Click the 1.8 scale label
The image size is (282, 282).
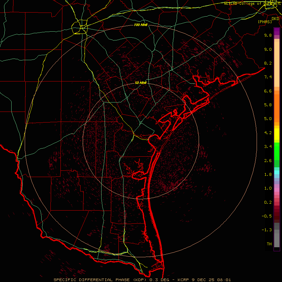click(268, 175)
